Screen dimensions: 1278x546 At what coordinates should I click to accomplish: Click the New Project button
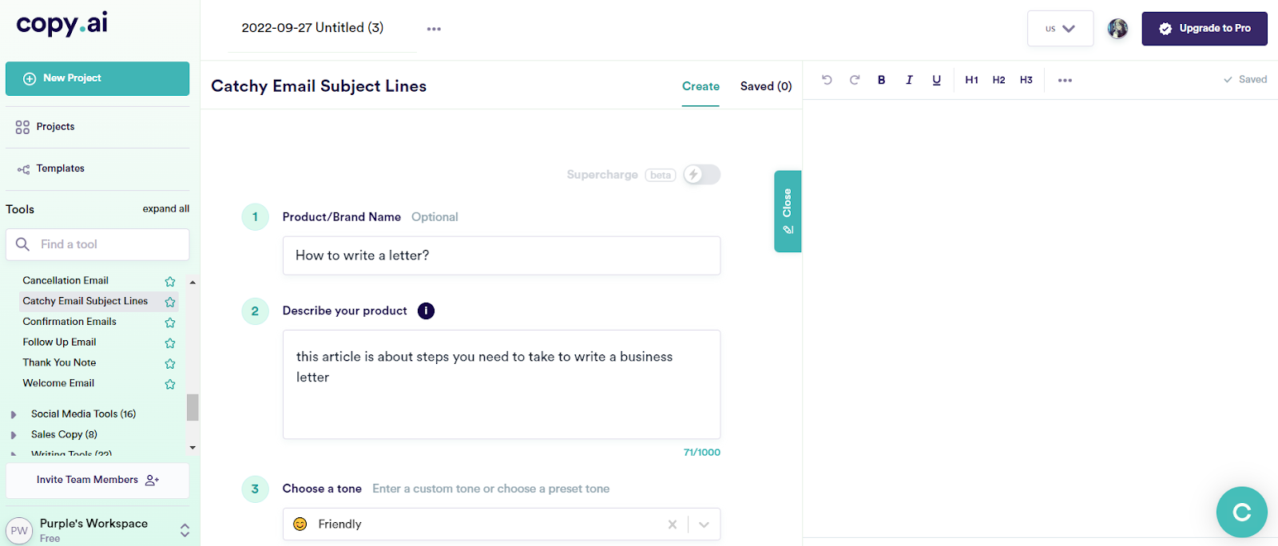97,78
